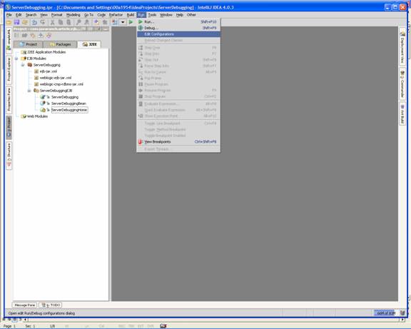411x329 pixels.
Task: Toggle the Ant Build tool window
Action: coord(402,113)
